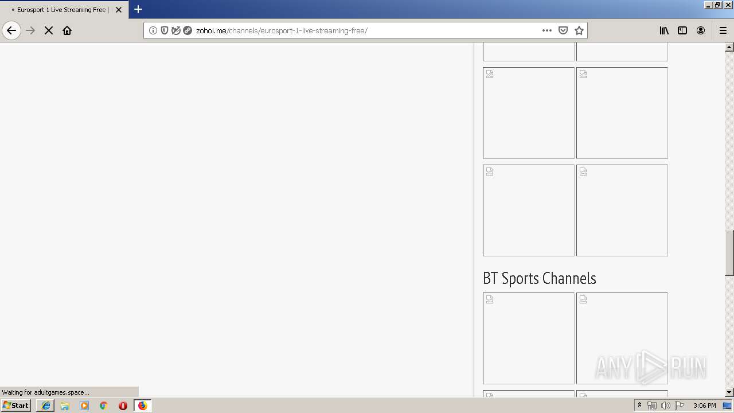Launch Internet Explorer from taskbar
The image size is (734, 413).
coord(45,406)
